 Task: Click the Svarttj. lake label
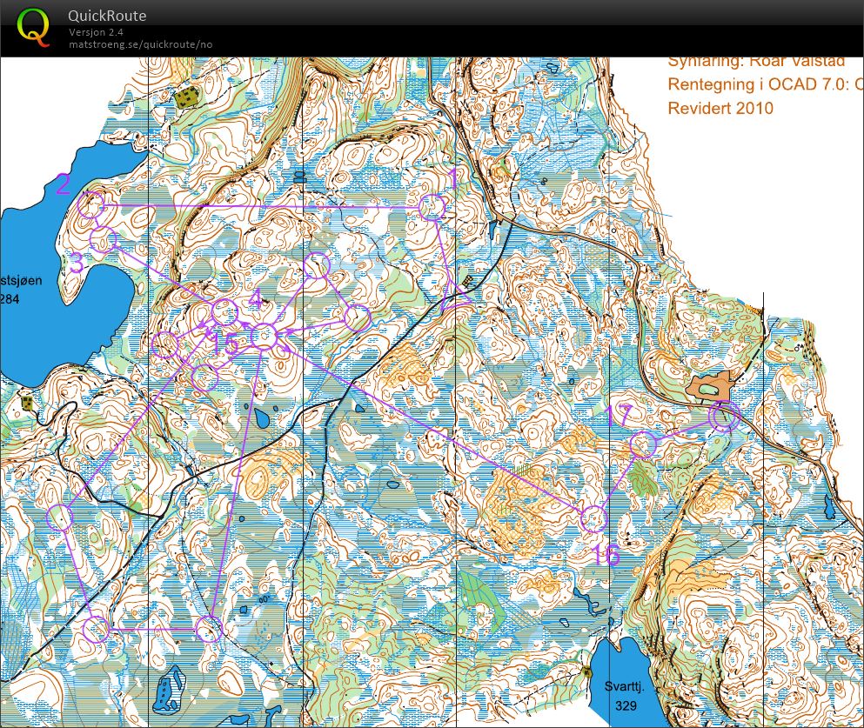click(x=625, y=687)
